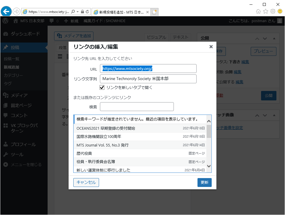Open the IE favorites star icon
Screen dimensions: 285x215
click(x=265, y=11)
